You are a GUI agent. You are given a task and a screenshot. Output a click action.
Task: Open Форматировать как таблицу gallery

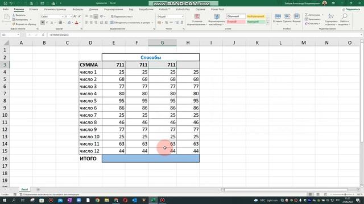216,20
